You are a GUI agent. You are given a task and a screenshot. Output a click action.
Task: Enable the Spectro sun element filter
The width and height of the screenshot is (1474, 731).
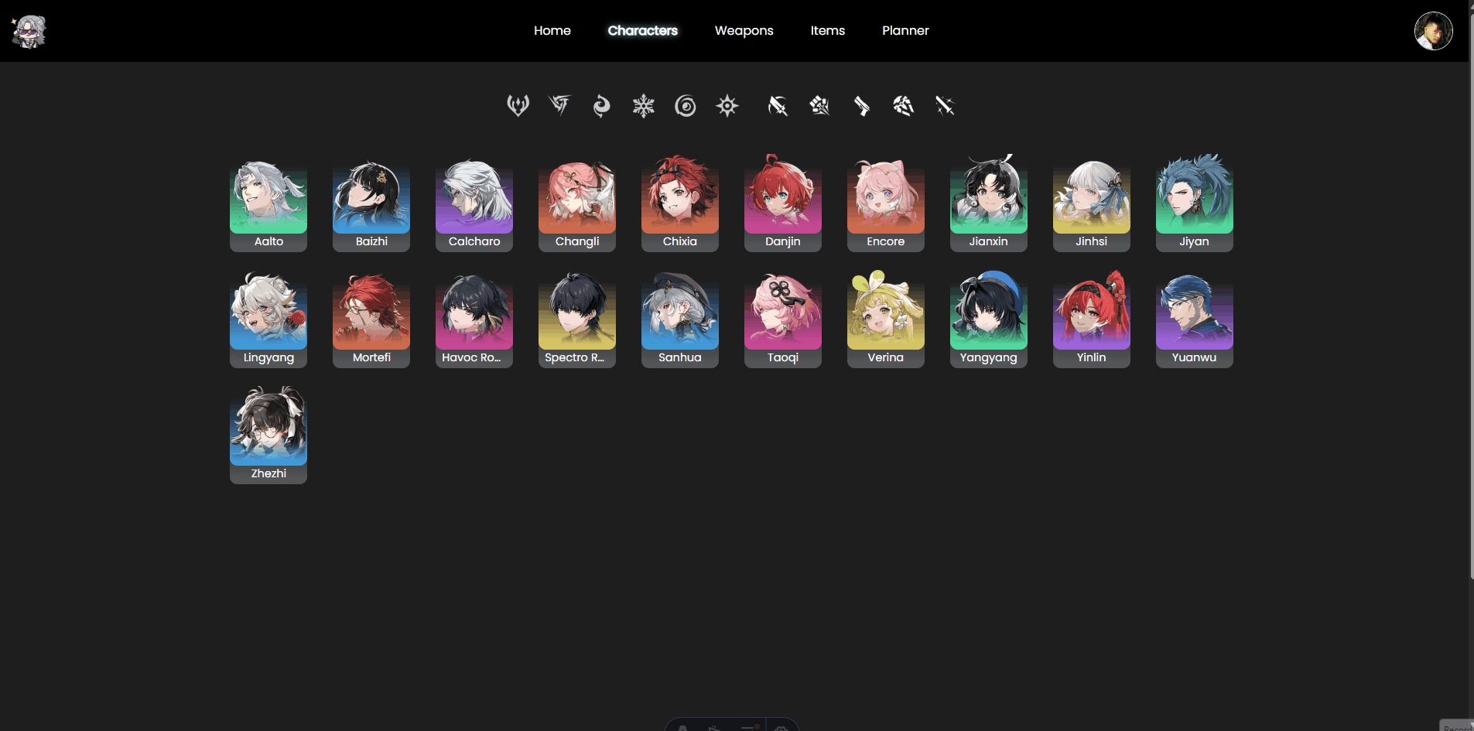[x=727, y=105]
